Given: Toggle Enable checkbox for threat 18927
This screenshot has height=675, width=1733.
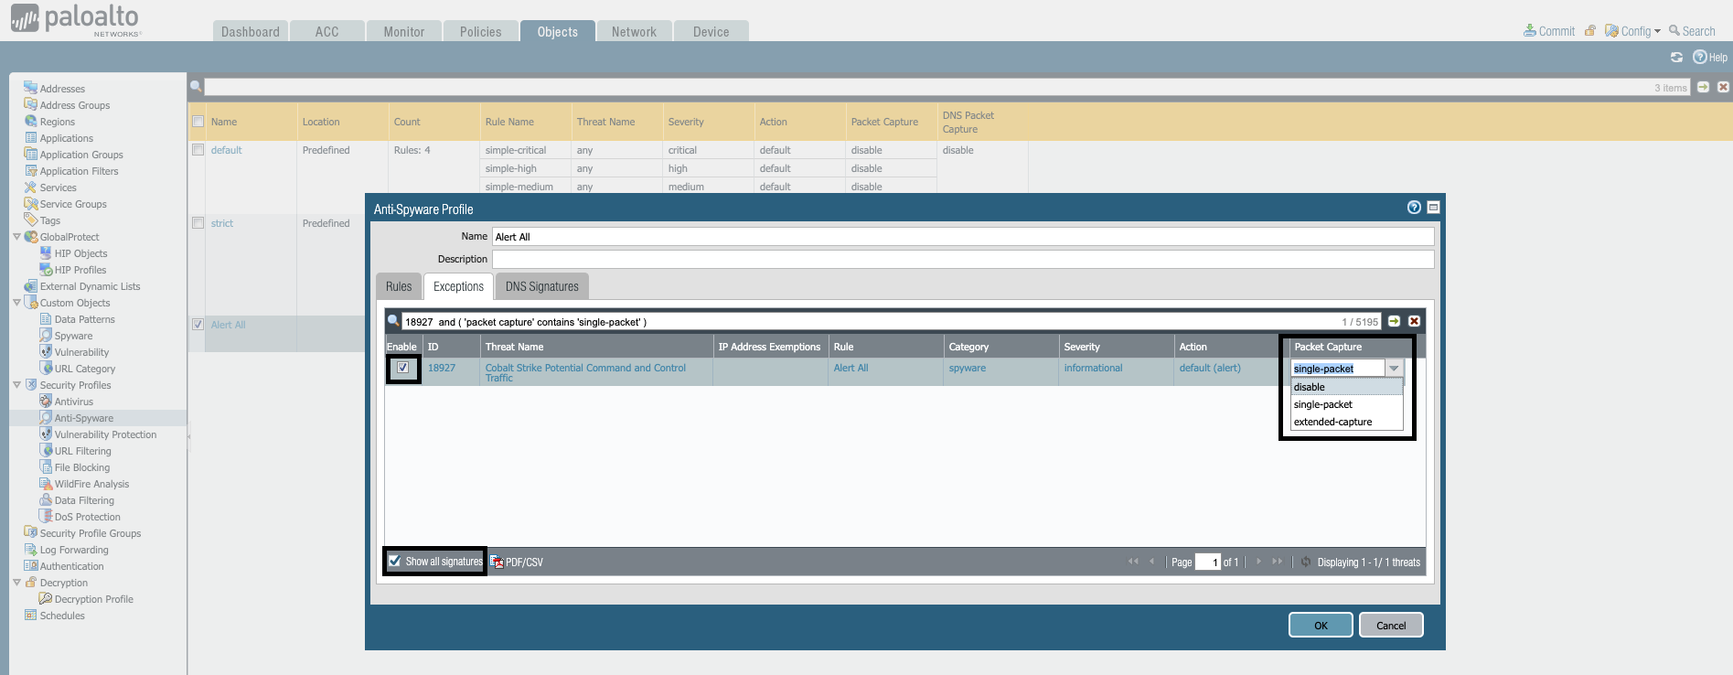Looking at the screenshot, I should coord(402,368).
